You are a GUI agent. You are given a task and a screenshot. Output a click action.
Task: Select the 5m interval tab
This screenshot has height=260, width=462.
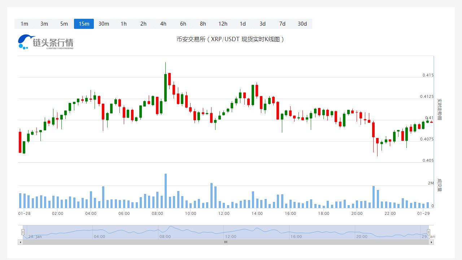click(x=64, y=24)
